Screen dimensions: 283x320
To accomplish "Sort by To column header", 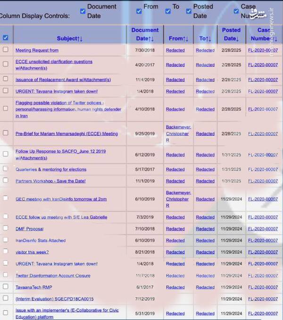I will click(205, 38).
